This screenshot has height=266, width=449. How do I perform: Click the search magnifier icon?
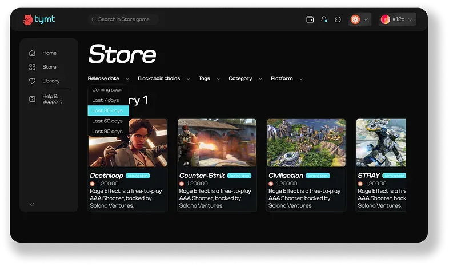pyautogui.click(x=94, y=19)
